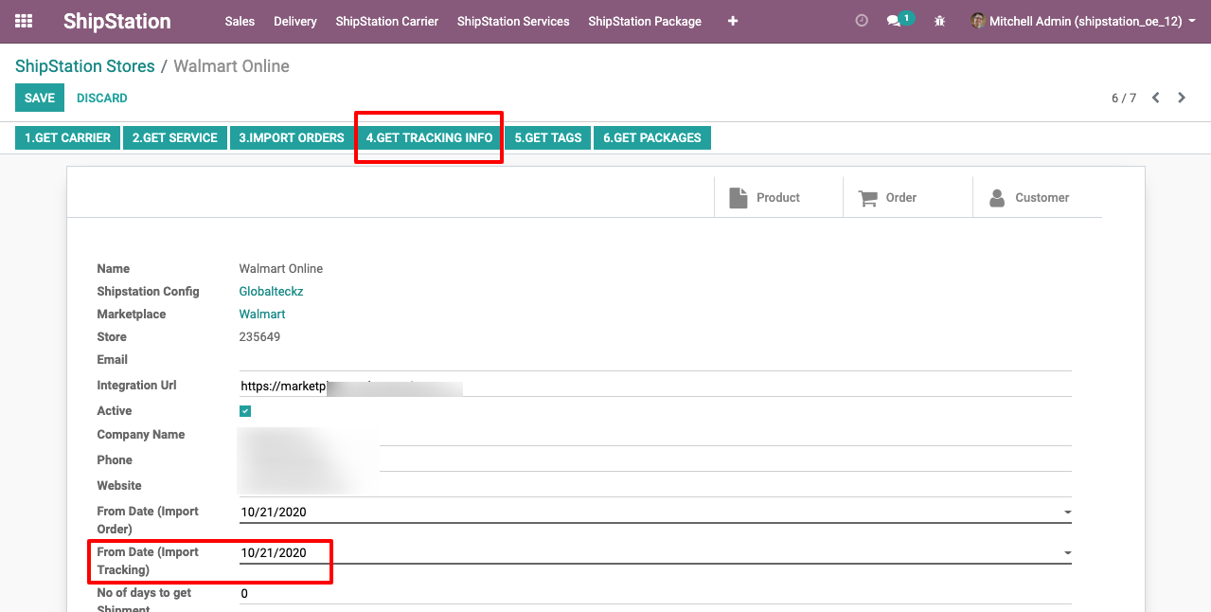Click 3.IMPORT ORDERS button
Screen dimensions: 1211x612
click(292, 137)
